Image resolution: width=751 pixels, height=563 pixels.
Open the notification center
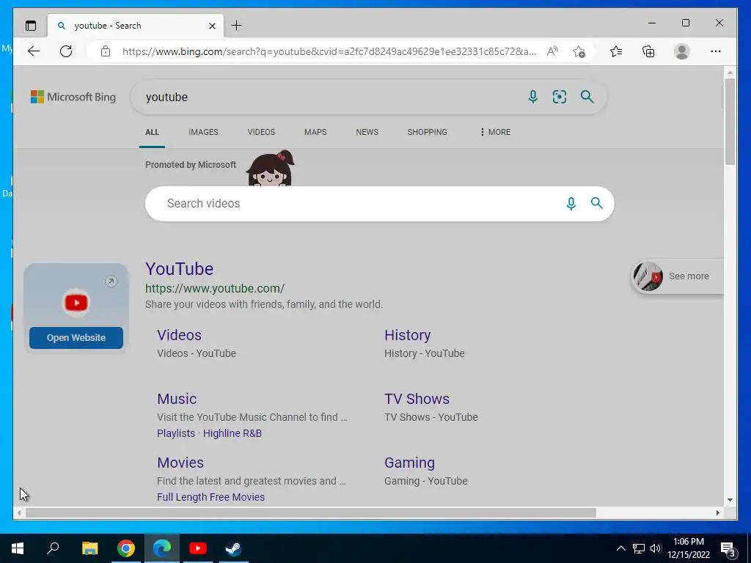728,549
